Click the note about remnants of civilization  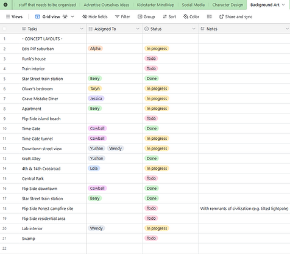tap(244, 208)
